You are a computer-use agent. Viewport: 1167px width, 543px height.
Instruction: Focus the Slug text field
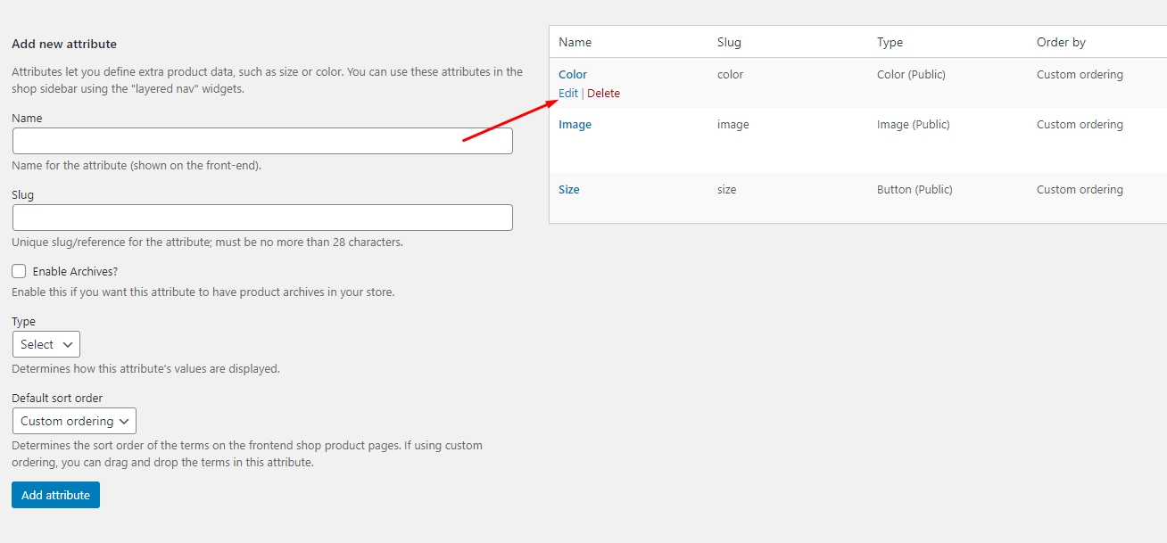pos(262,218)
